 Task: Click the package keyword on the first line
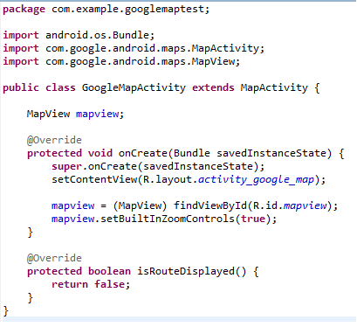click(x=24, y=10)
